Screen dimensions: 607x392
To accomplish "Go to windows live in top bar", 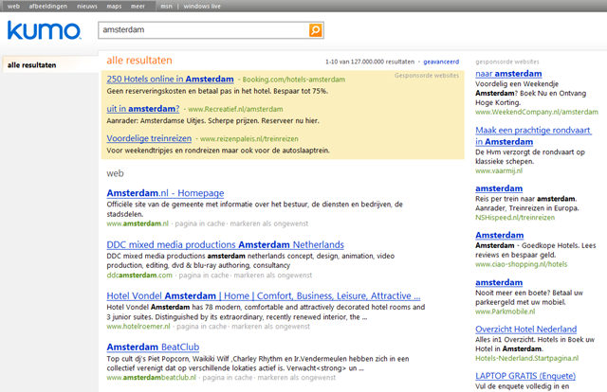I will (202, 7).
